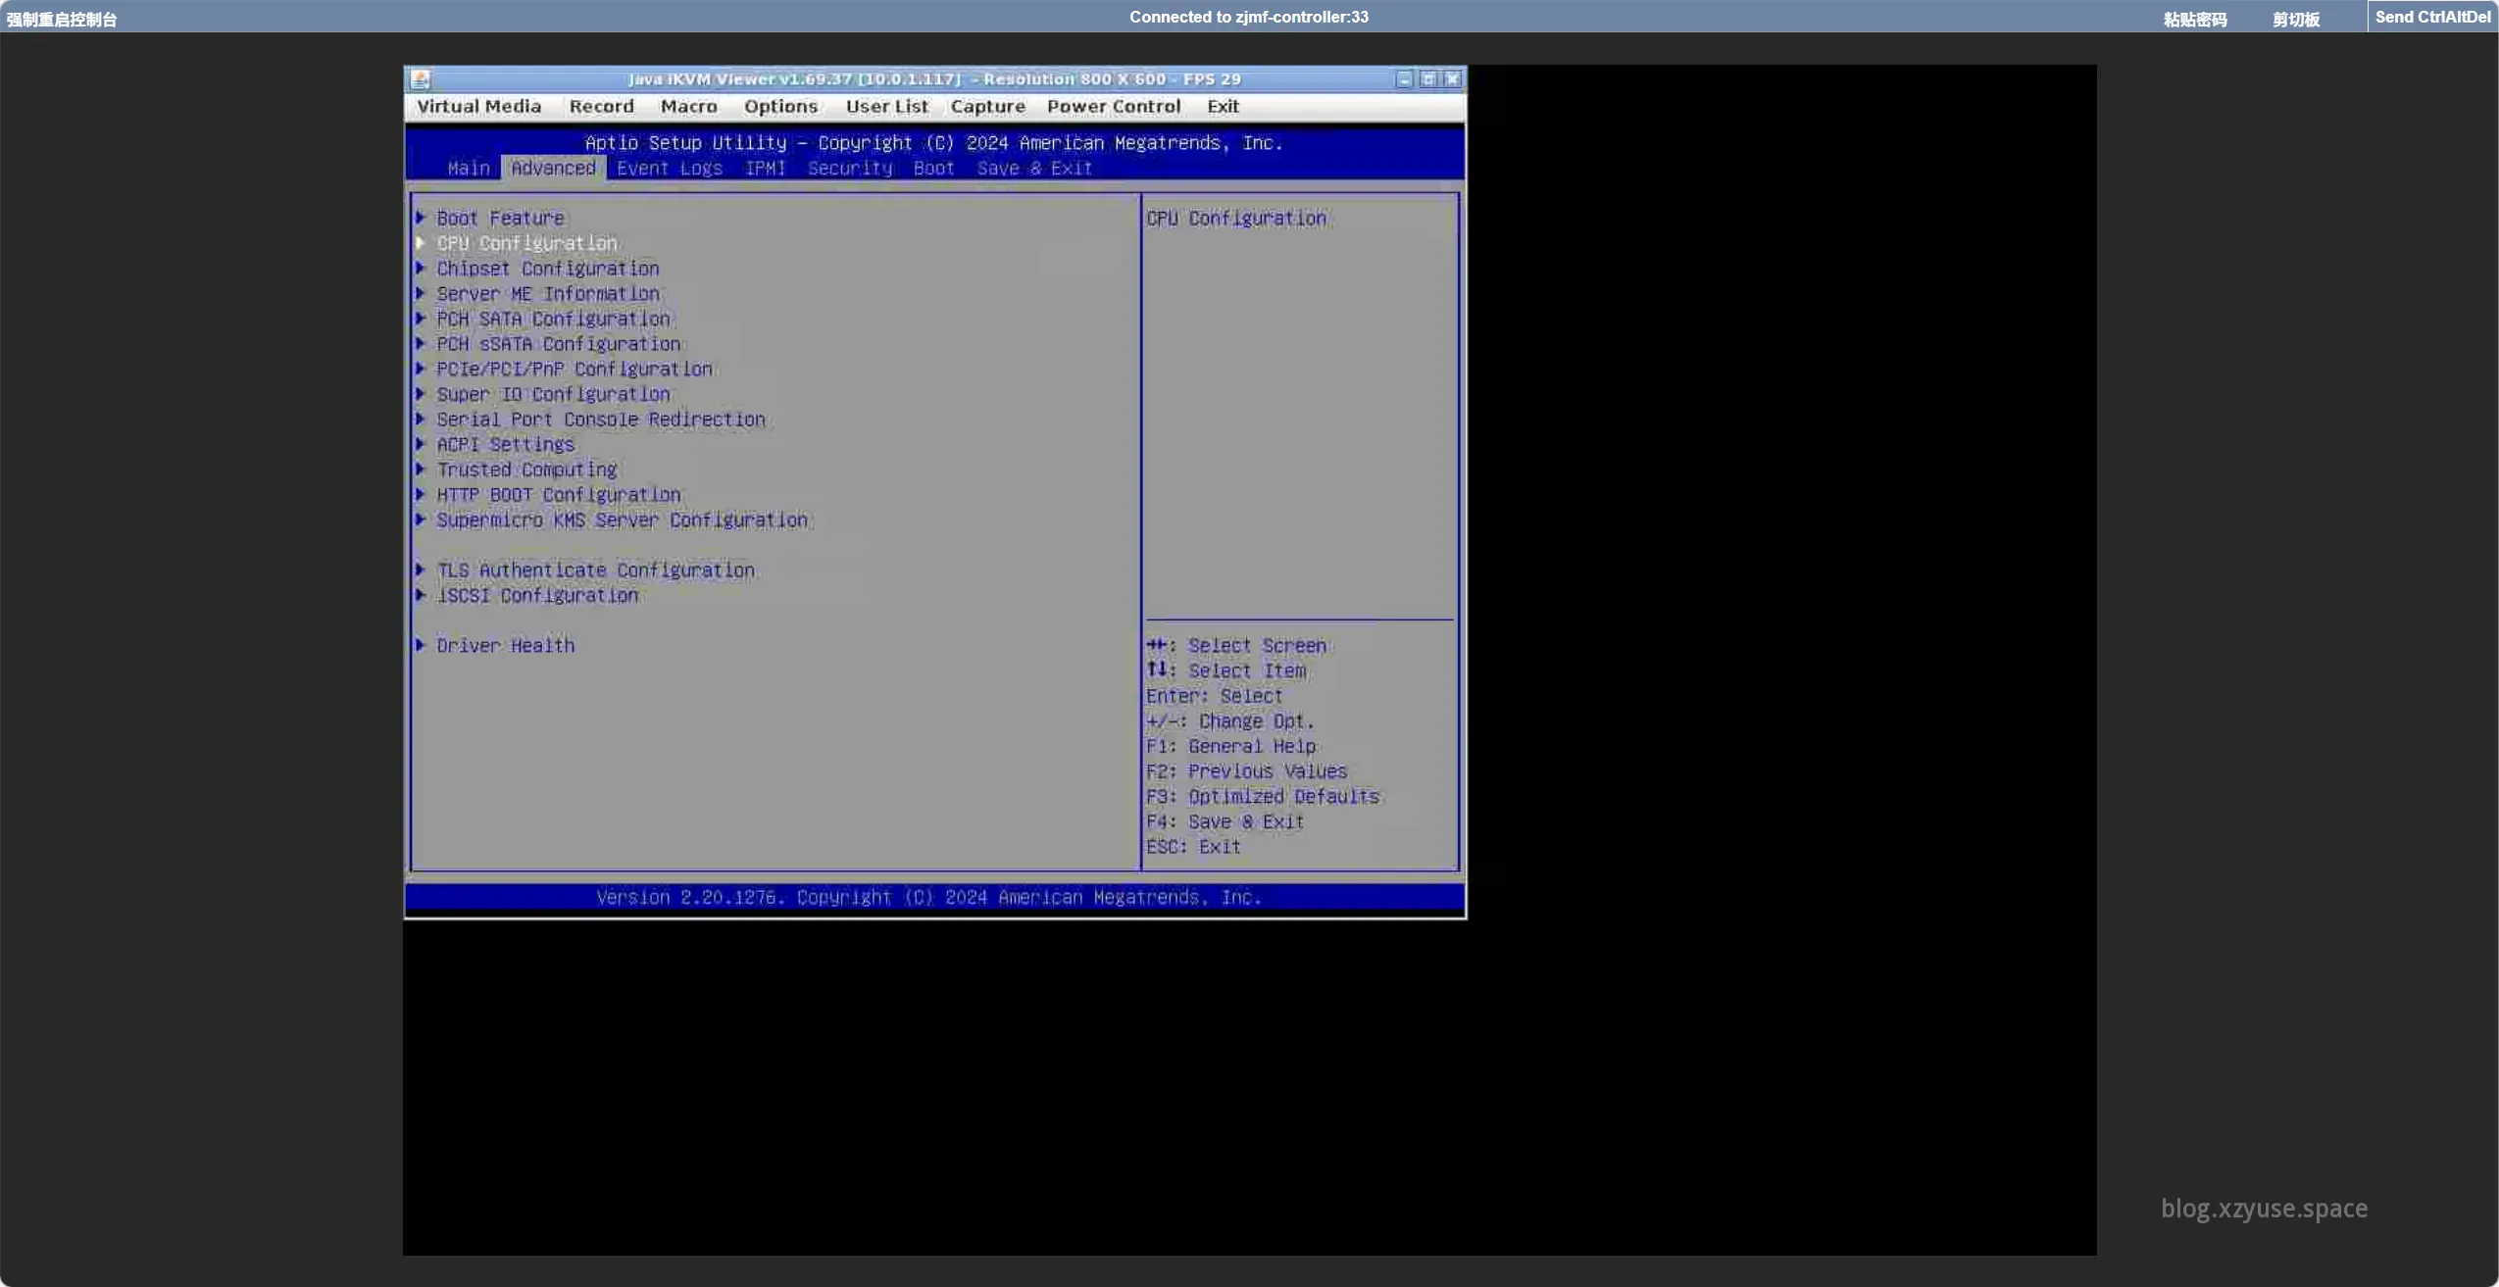Select the IPMI BIOS tab

765,169
